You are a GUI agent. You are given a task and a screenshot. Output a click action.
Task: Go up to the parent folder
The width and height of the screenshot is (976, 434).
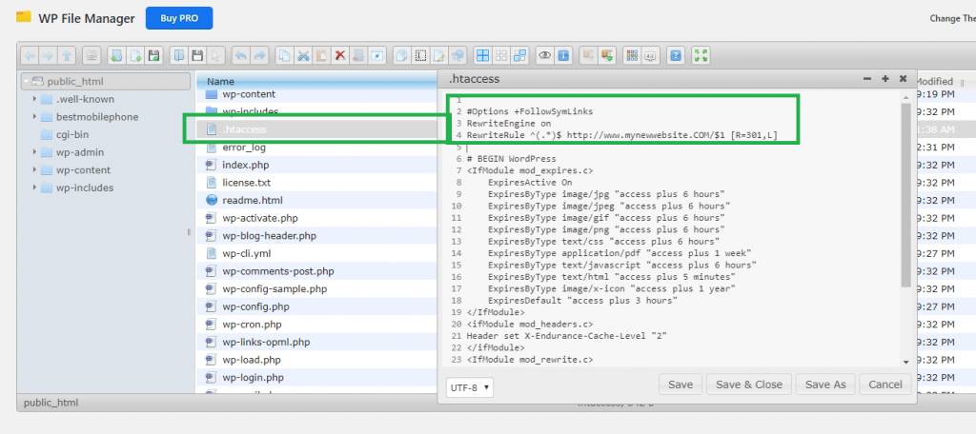click(68, 55)
